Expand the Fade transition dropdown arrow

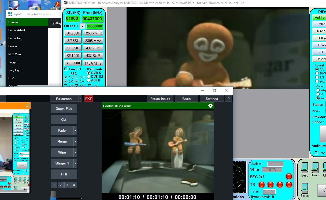75,131
